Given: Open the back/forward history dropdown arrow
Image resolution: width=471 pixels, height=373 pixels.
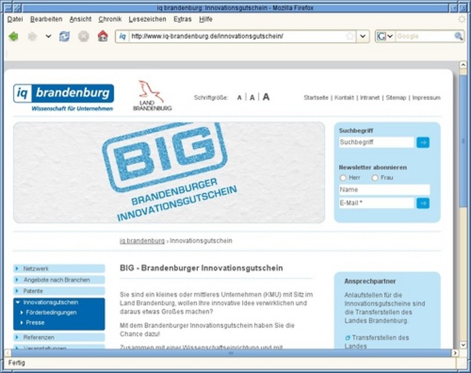Looking at the screenshot, I should click(48, 36).
